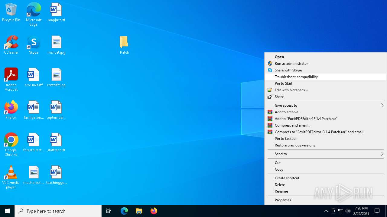Choose Add to archive...

coord(326,112)
